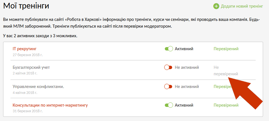
Task: Open the IT рекрутинг training title
Action: point(25,49)
